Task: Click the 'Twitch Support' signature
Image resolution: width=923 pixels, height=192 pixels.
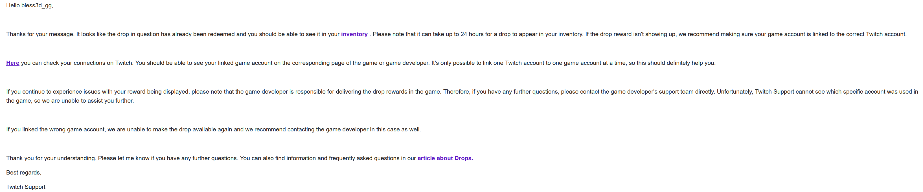Action: click(x=26, y=187)
